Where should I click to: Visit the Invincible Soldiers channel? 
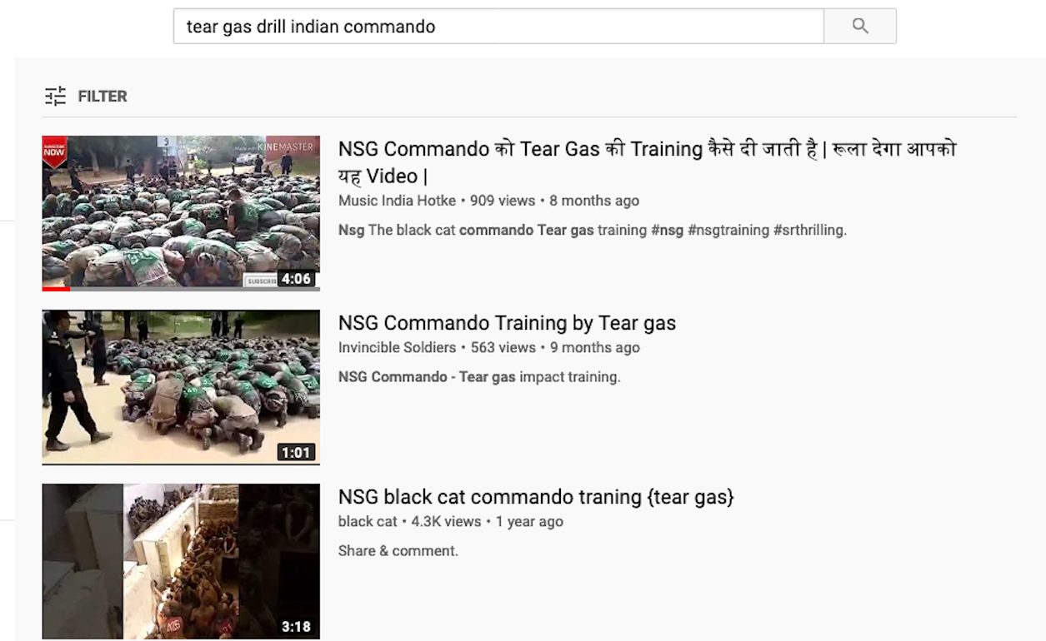(x=397, y=347)
